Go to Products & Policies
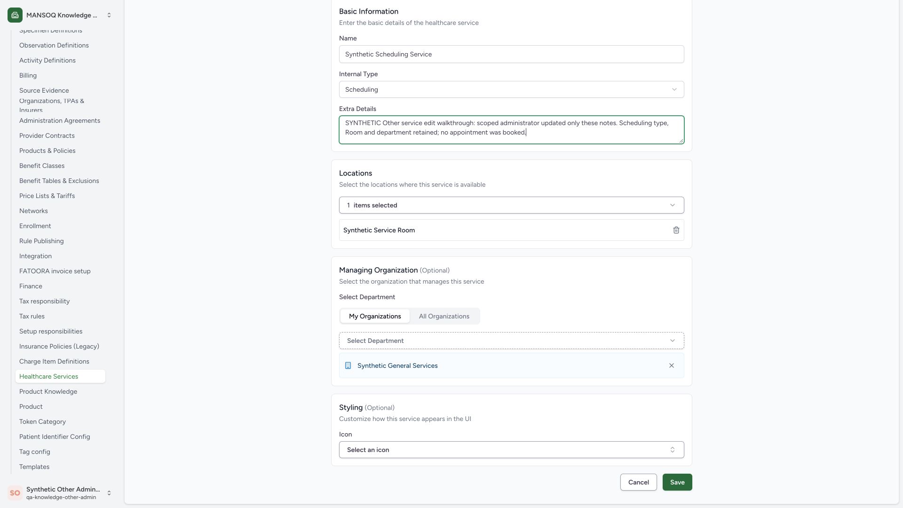The image size is (903, 508). click(47, 151)
